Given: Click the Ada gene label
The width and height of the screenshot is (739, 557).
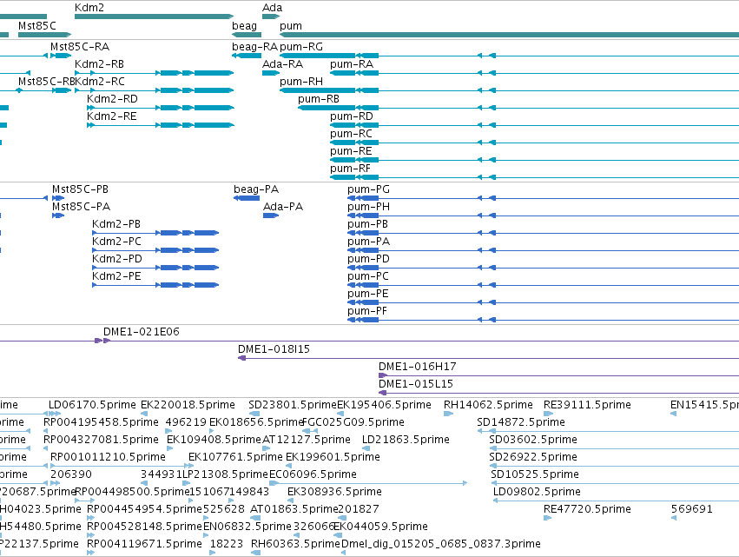Looking at the screenshot, I should click(272, 8).
